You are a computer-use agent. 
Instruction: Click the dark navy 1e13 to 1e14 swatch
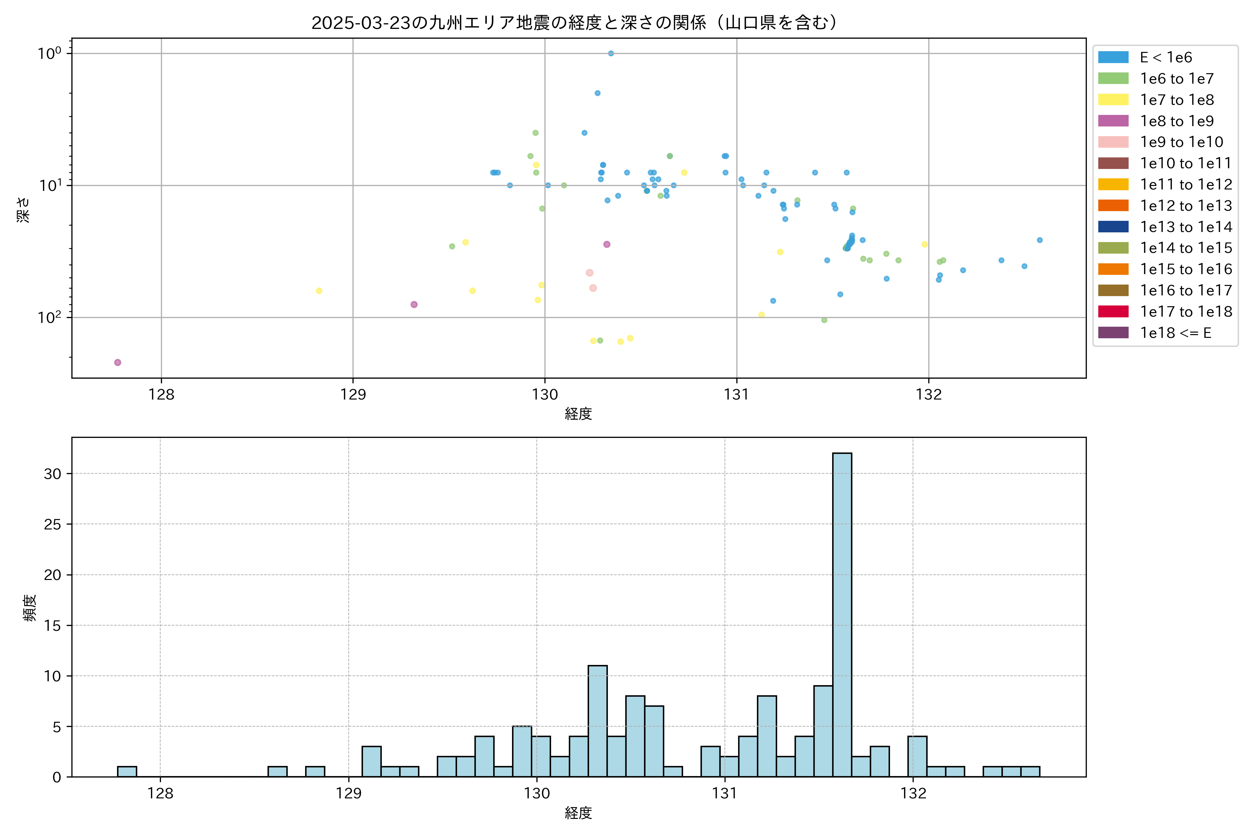[1113, 227]
